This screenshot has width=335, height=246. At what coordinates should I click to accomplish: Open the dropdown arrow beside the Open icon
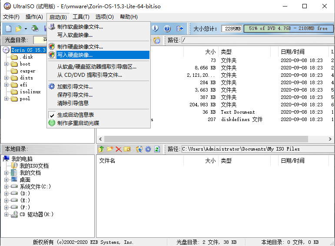(26, 29)
